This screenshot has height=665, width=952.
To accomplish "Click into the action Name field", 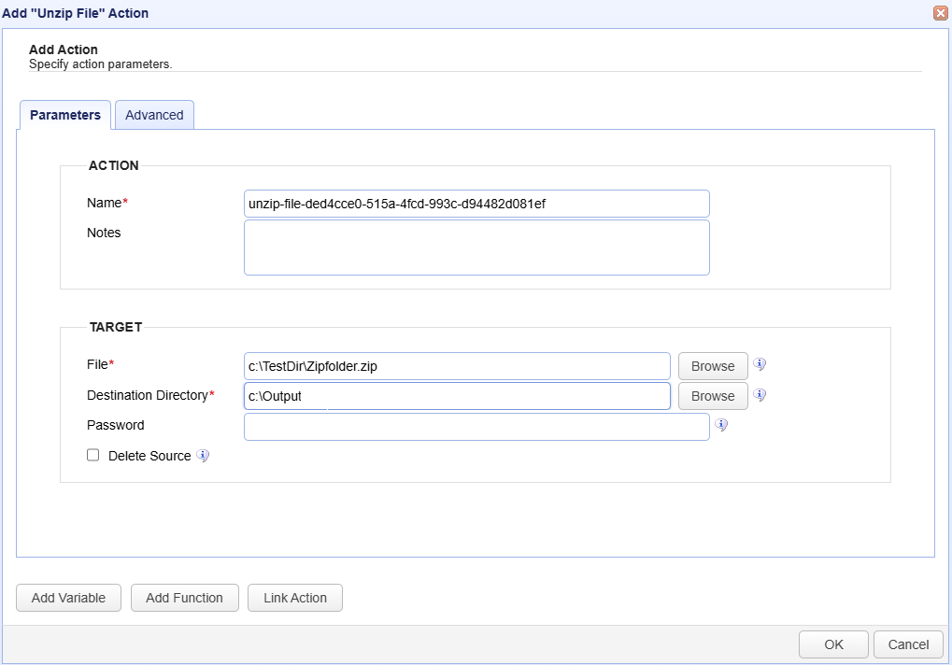I will pyautogui.click(x=476, y=204).
